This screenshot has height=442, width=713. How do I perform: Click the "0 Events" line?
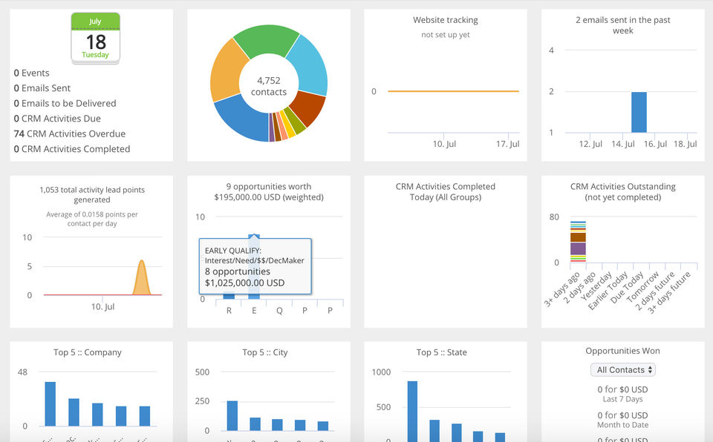point(31,73)
